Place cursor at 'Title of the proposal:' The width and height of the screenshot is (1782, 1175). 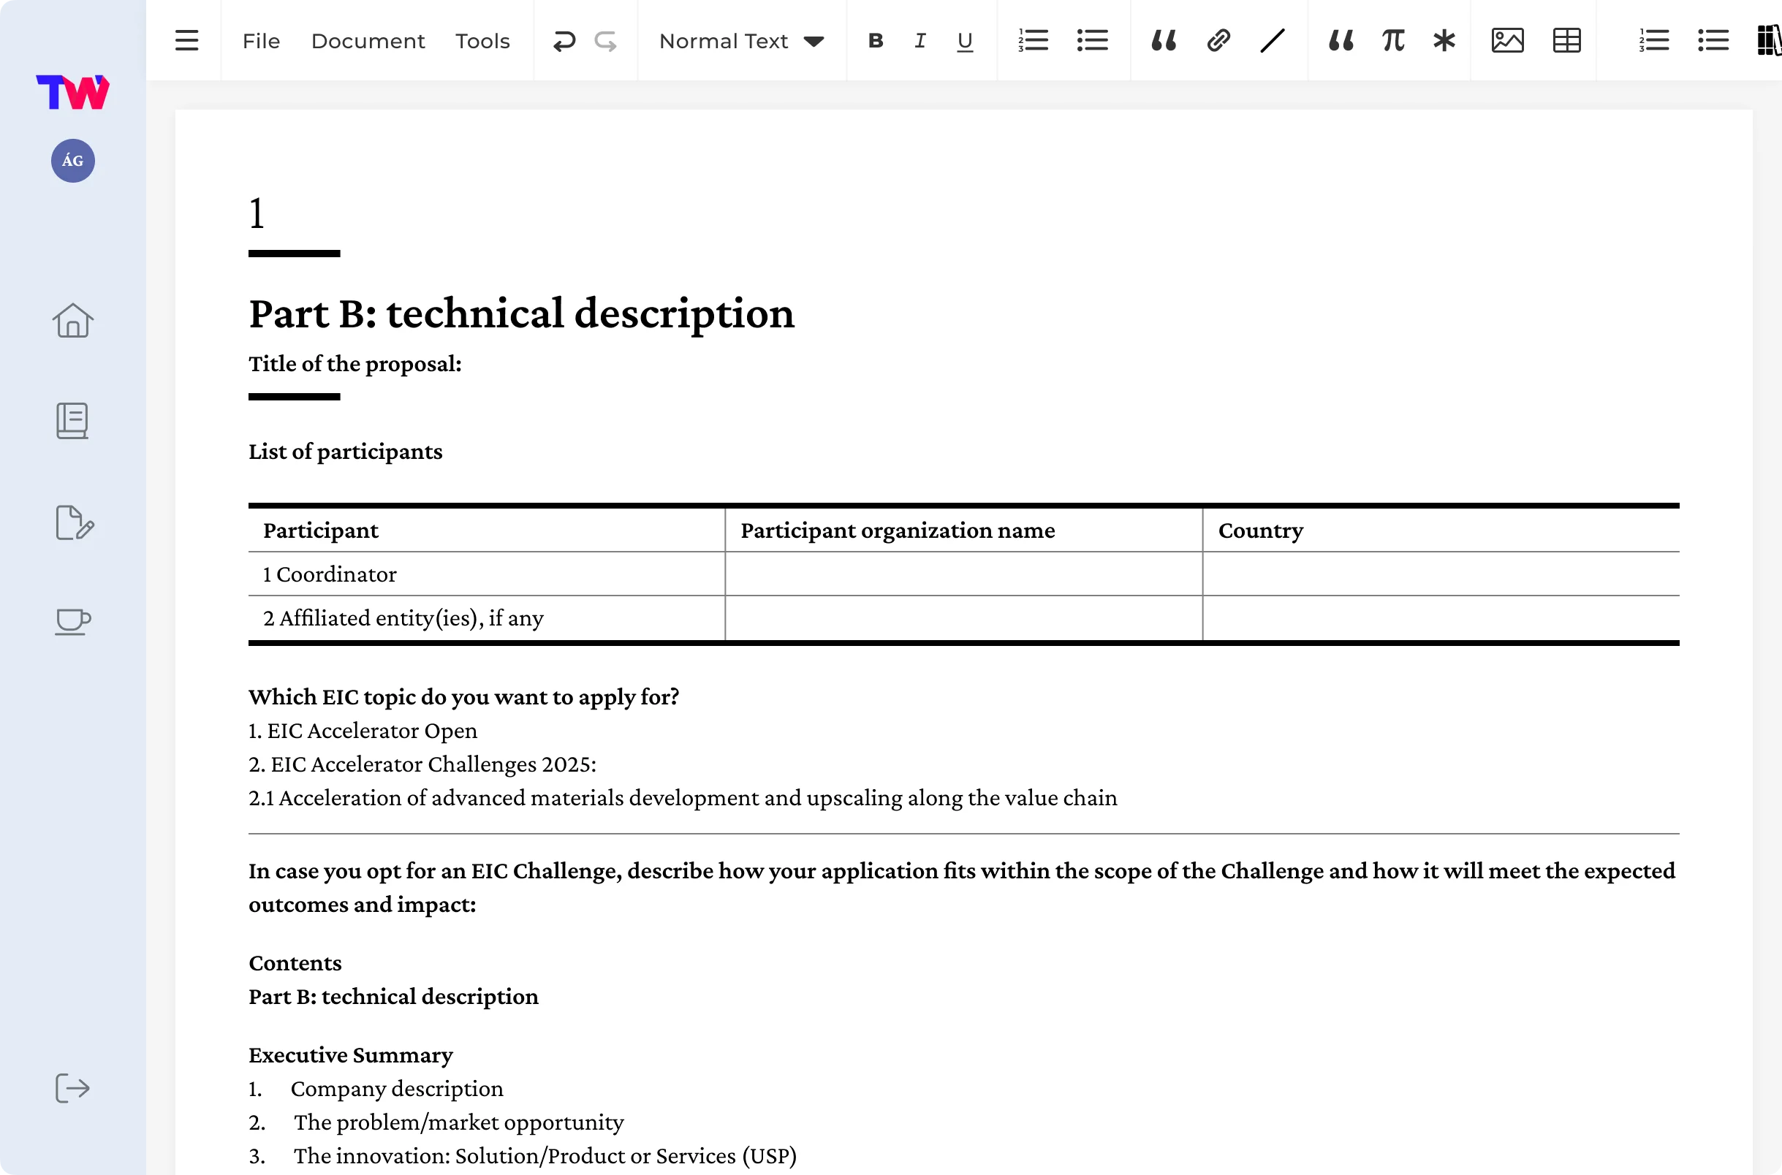tap(355, 363)
